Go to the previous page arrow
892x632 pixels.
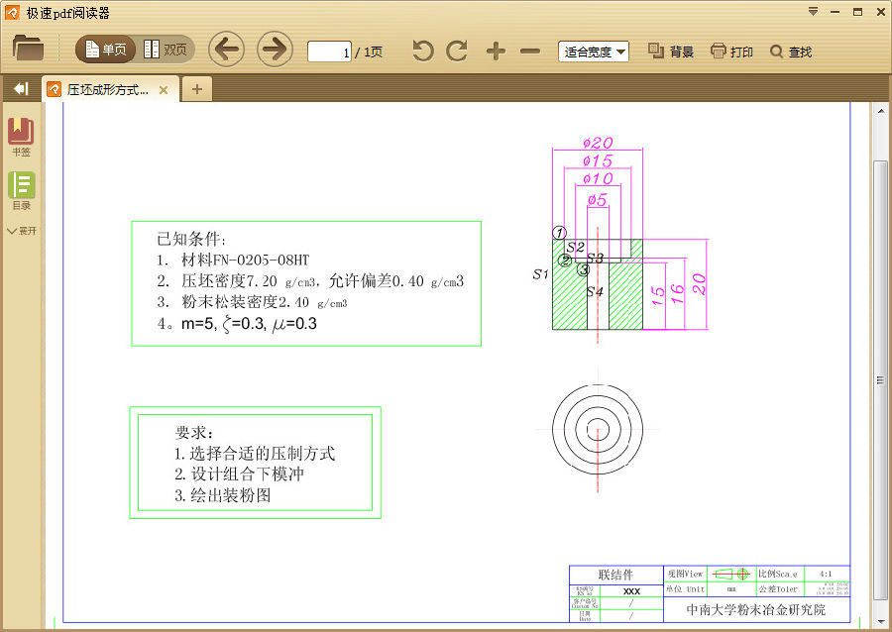tap(227, 50)
